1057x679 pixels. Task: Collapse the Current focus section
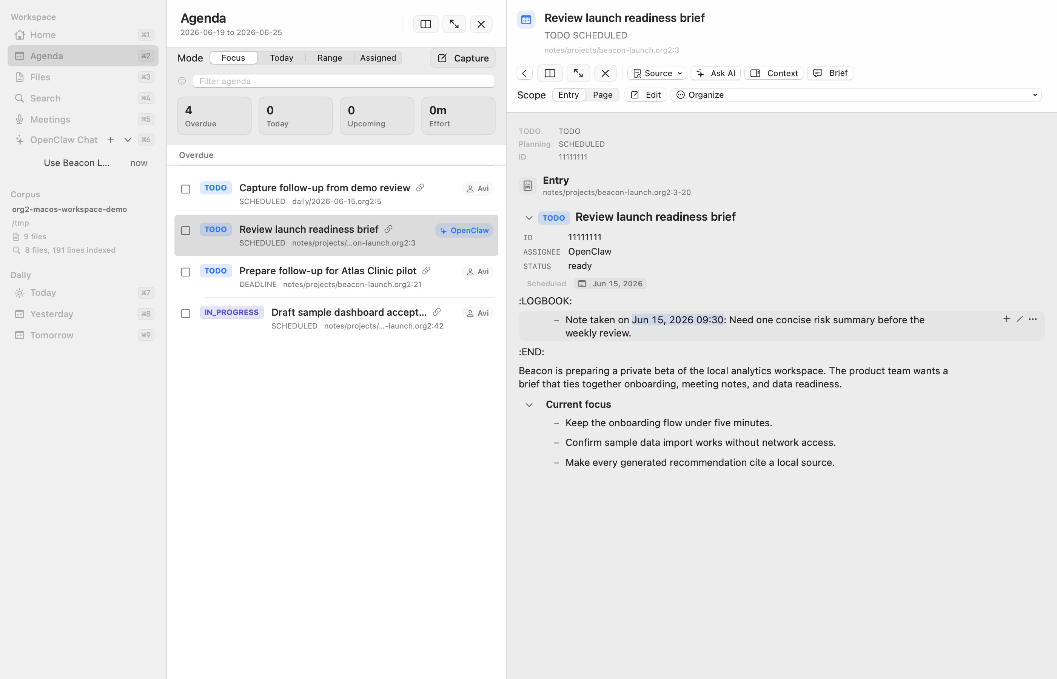[x=529, y=405]
